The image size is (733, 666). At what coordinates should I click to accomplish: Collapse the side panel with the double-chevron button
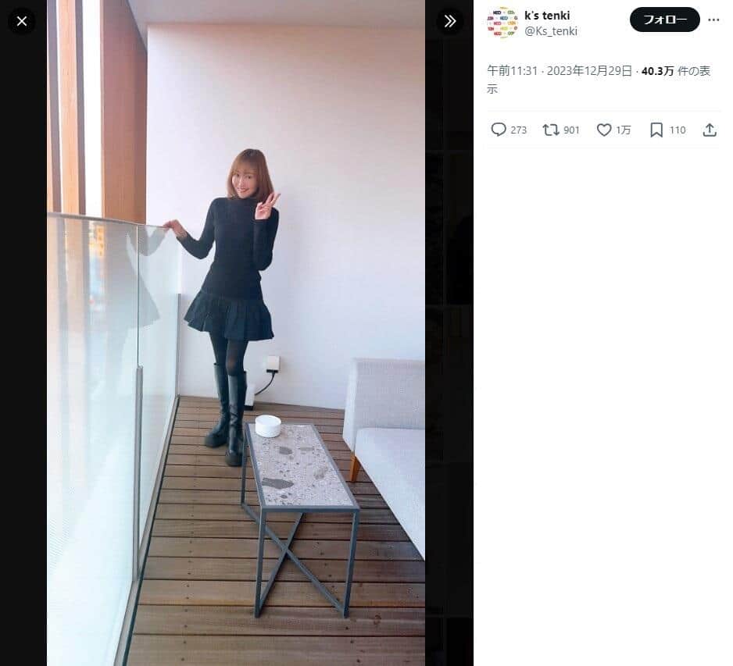[x=449, y=21]
